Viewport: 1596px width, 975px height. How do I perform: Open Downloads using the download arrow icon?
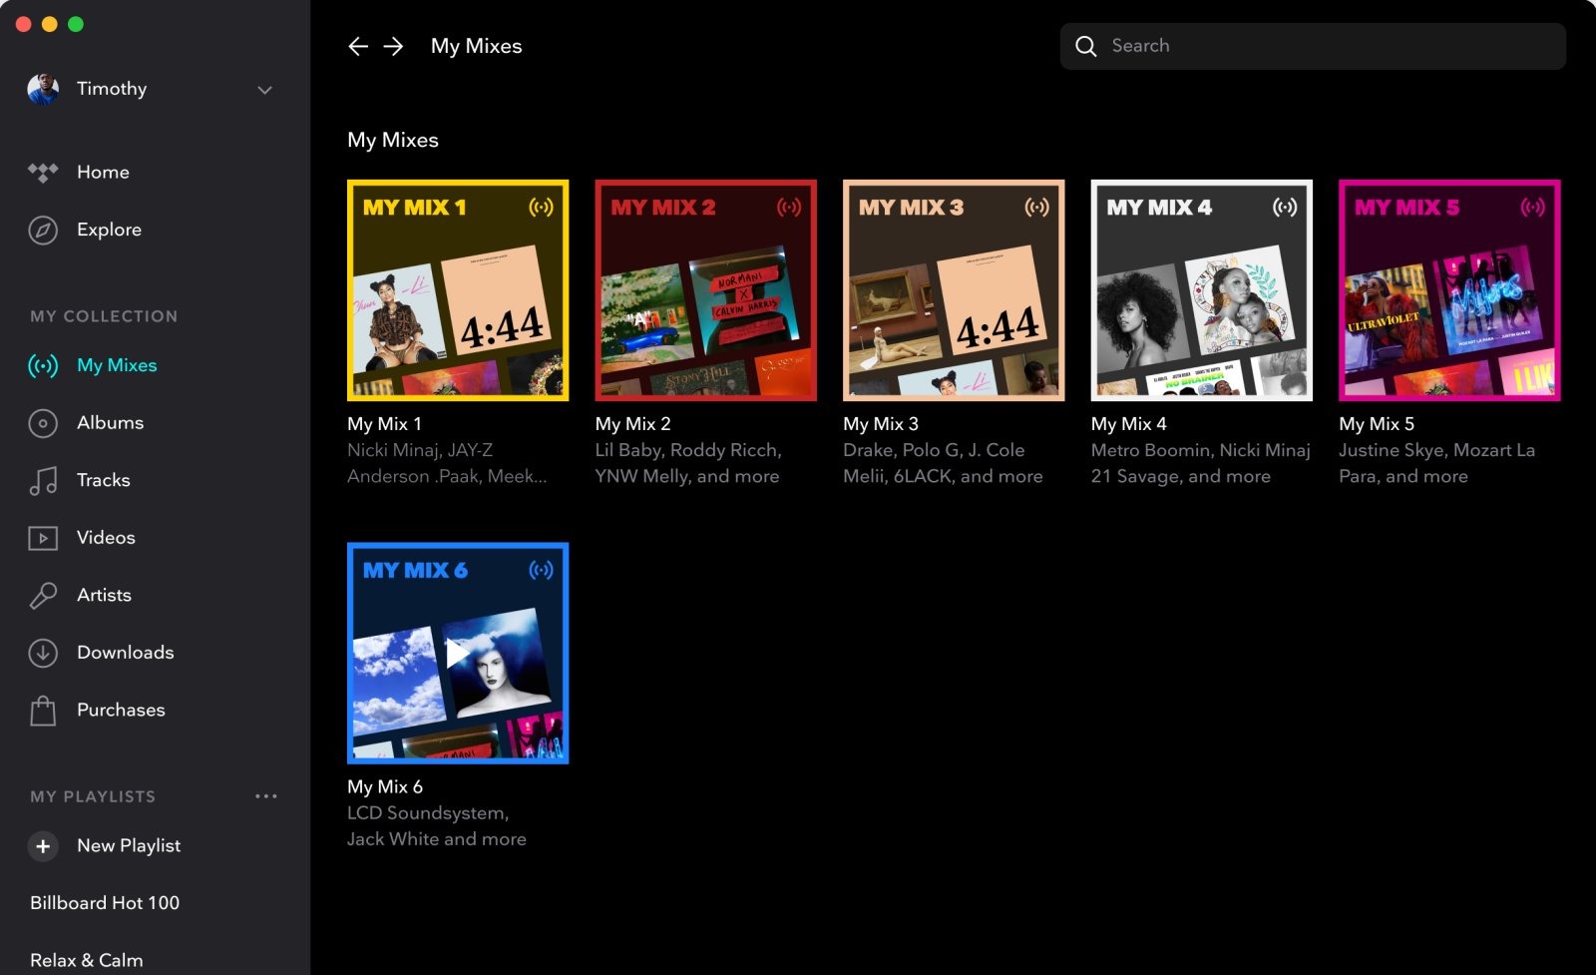[43, 653]
